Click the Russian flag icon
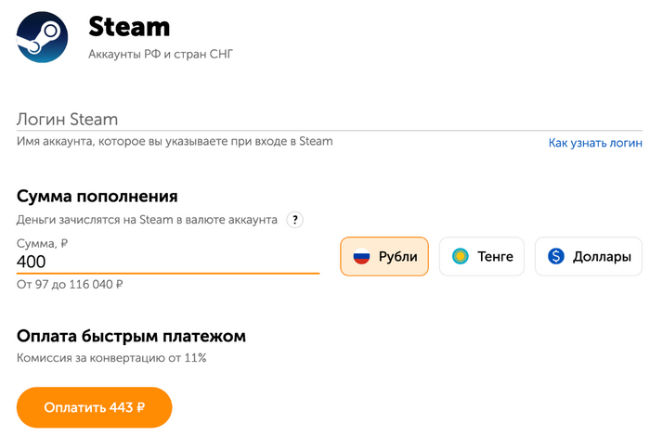Screen dimensions: 650x436 (x=362, y=256)
